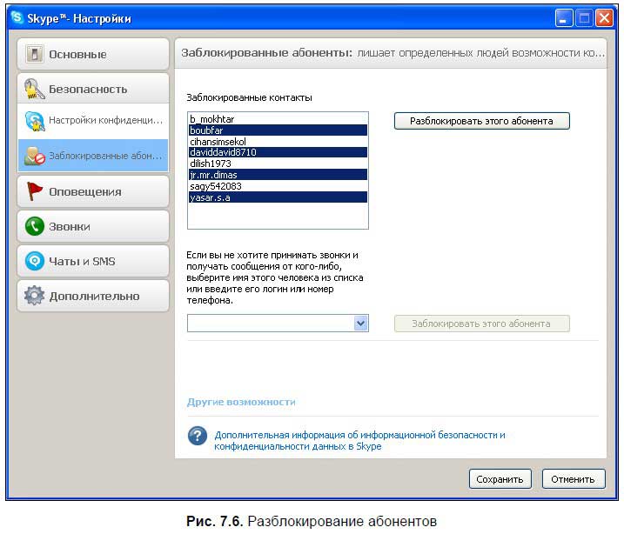Open the contact name dropdown arrow
The height and width of the screenshot is (534, 624).
[361, 324]
